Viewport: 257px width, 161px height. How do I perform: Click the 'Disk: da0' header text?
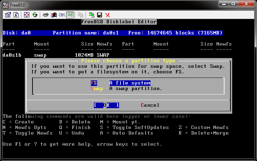pyautogui.click(x=17, y=33)
